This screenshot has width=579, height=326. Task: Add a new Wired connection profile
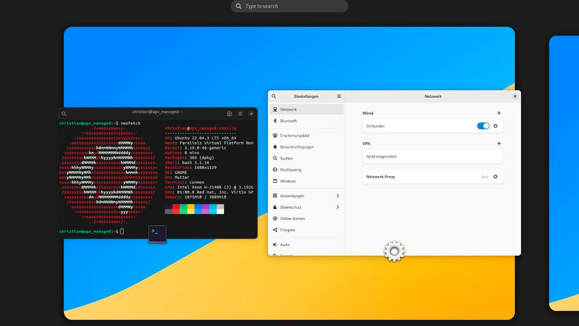(499, 113)
